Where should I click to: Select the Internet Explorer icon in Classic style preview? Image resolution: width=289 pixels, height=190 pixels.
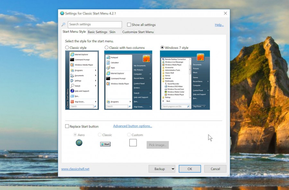73,55
